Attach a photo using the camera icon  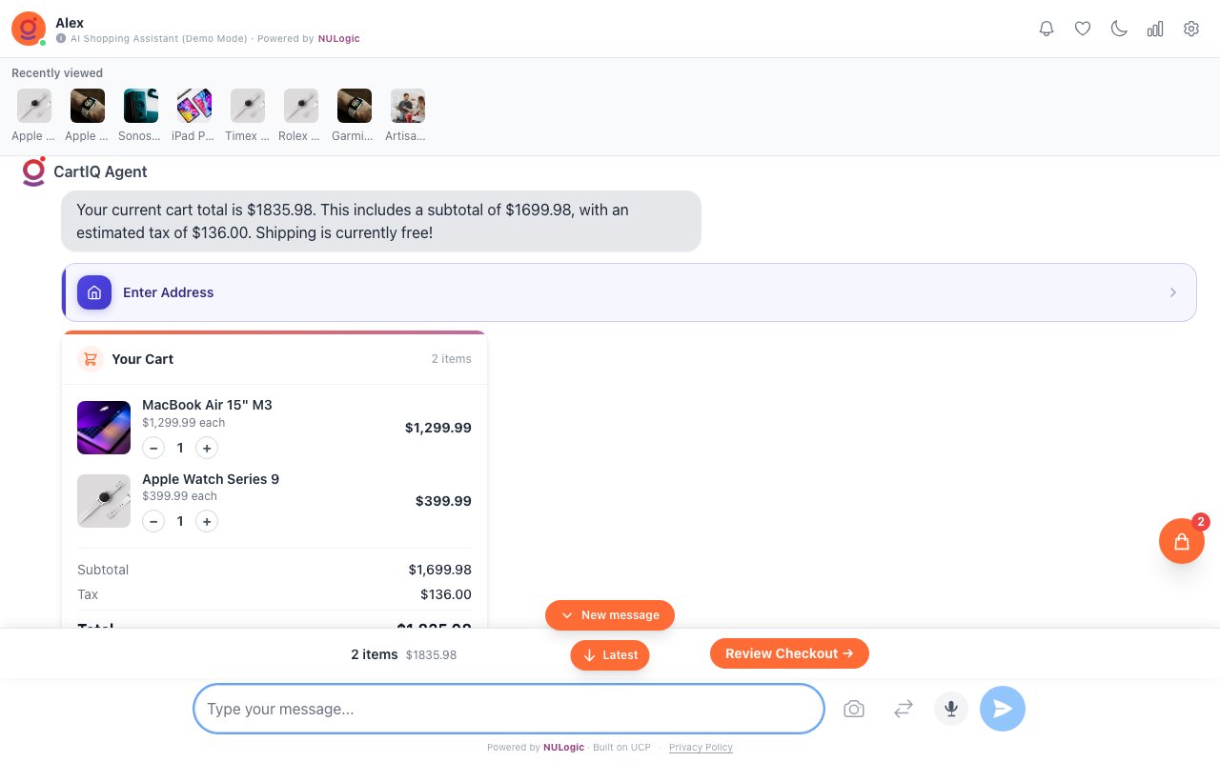854,709
